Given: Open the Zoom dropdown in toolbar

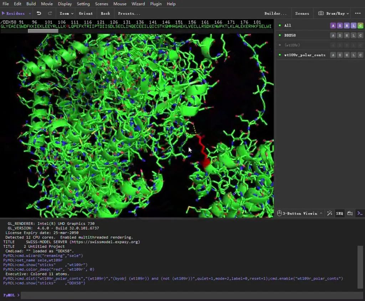Looking at the screenshot, I should coord(66,13).
